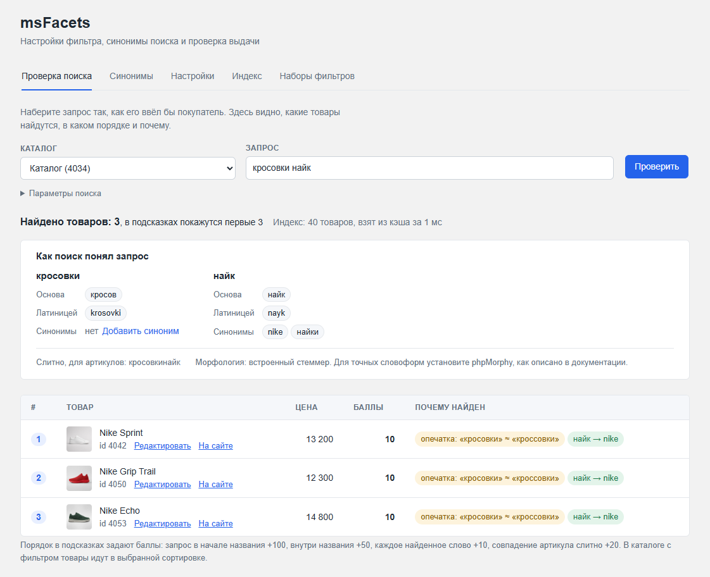Click the green Nike Echo shoe thumbnail
This screenshot has width=710, height=577.
click(79, 517)
